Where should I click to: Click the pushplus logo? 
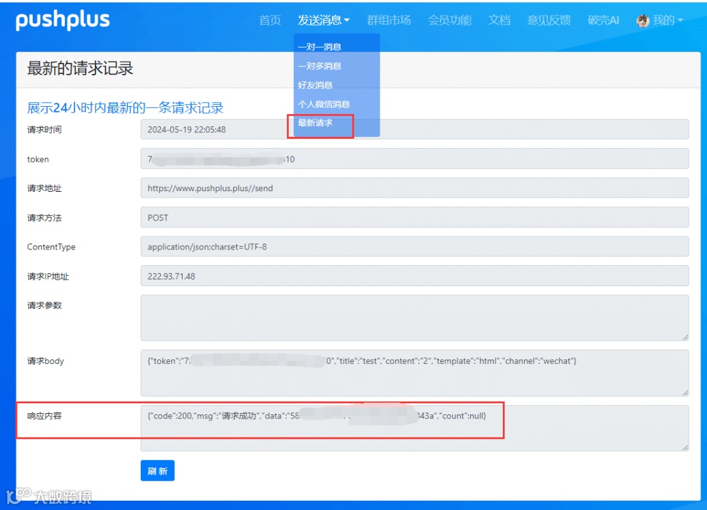click(x=63, y=20)
